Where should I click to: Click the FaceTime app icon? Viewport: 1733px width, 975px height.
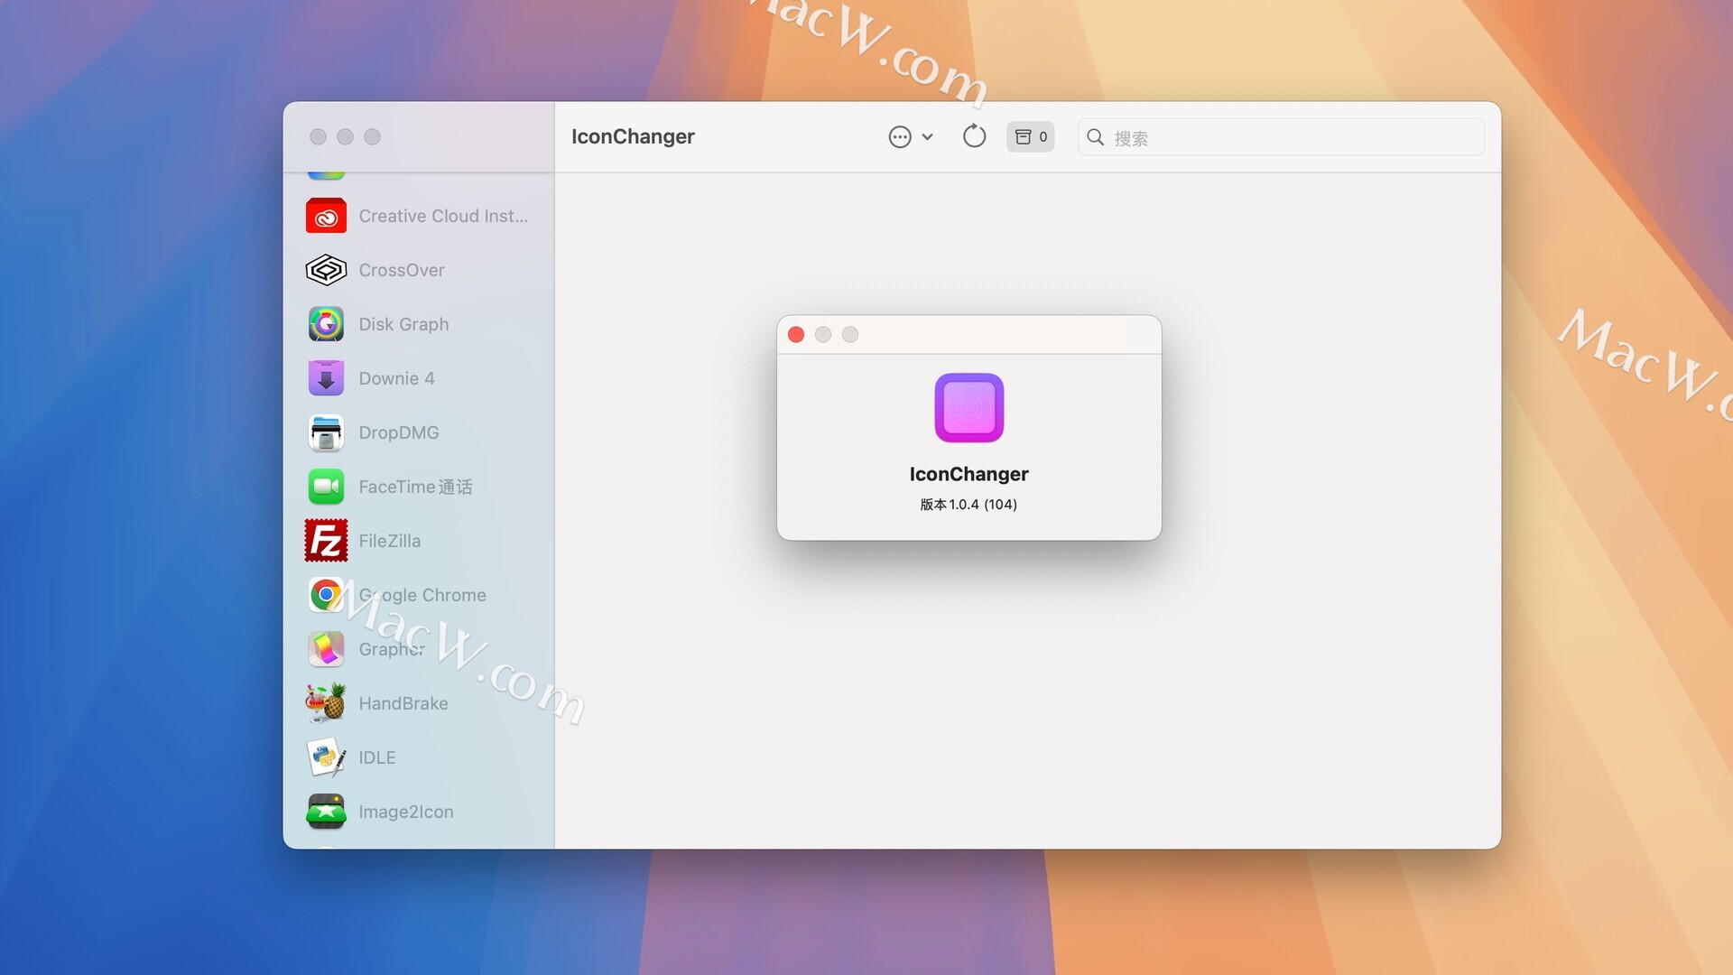[326, 487]
